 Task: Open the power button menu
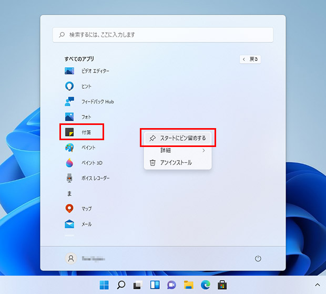[x=258, y=258]
